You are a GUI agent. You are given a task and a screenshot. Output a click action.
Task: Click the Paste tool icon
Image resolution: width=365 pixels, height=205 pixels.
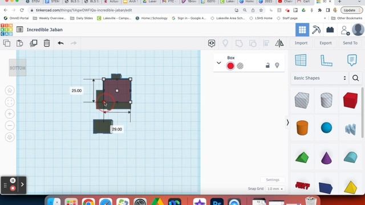click(20, 43)
